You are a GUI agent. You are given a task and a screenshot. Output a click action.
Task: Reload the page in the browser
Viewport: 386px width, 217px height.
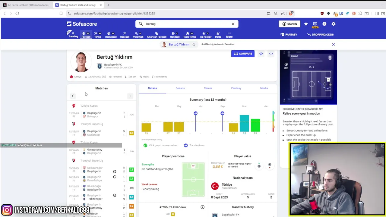(x=17, y=14)
